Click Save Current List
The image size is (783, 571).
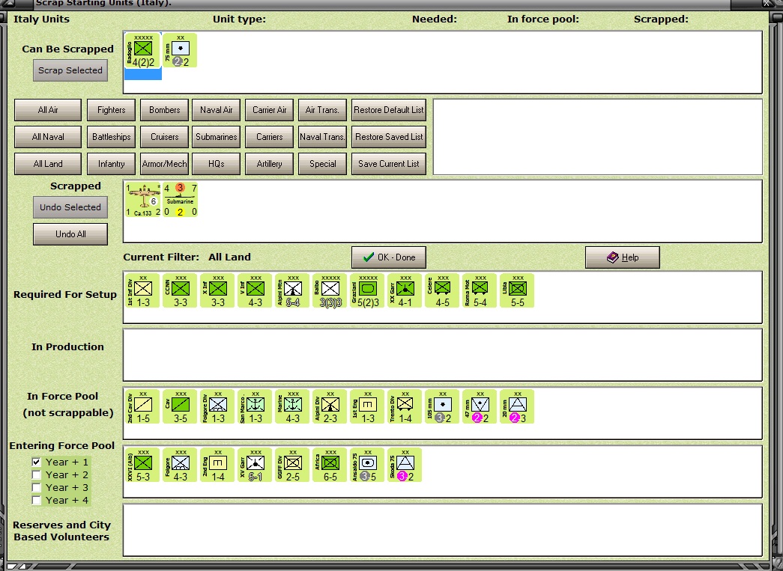389,164
